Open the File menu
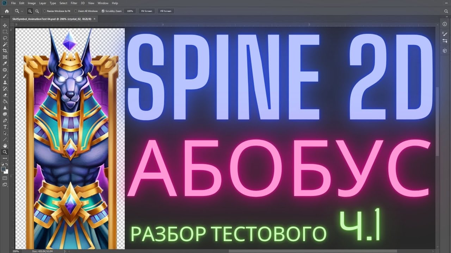 pyautogui.click(x=13, y=3)
